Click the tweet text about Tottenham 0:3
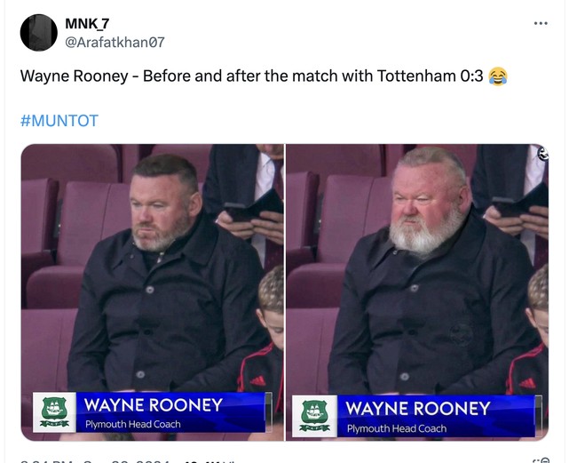 click(251, 76)
